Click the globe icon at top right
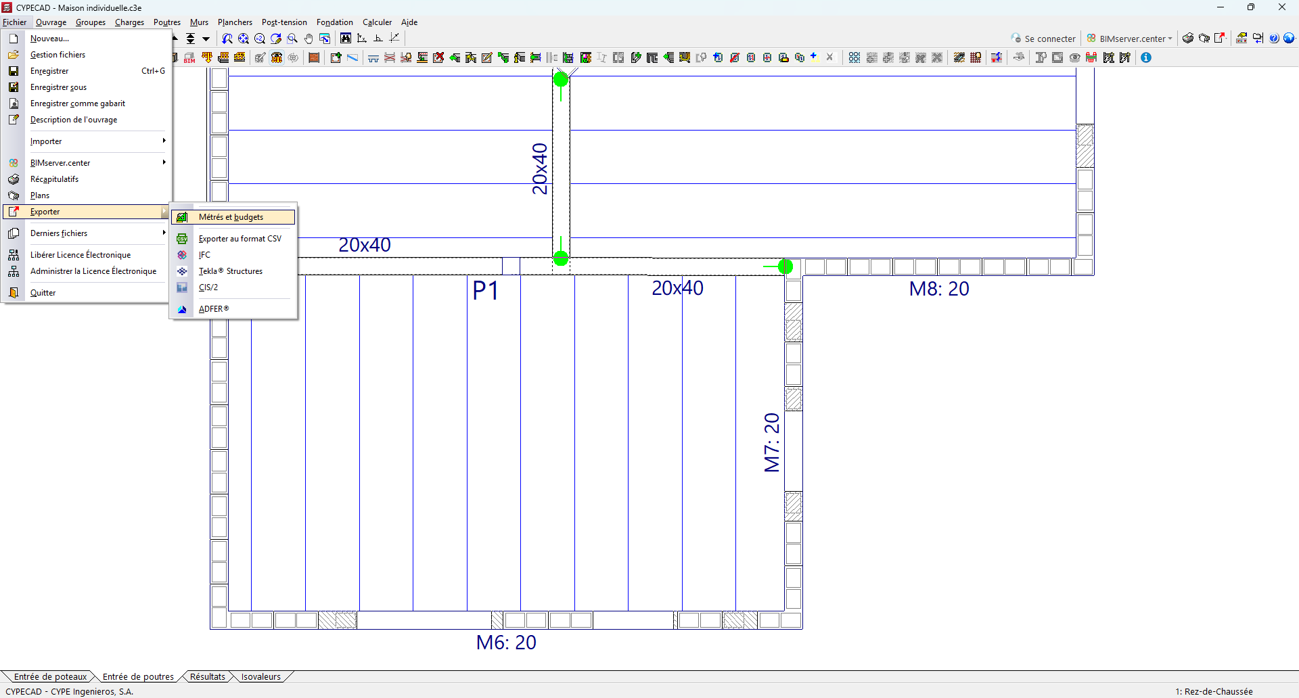The image size is (1299, 698). tap(1290, 39)
